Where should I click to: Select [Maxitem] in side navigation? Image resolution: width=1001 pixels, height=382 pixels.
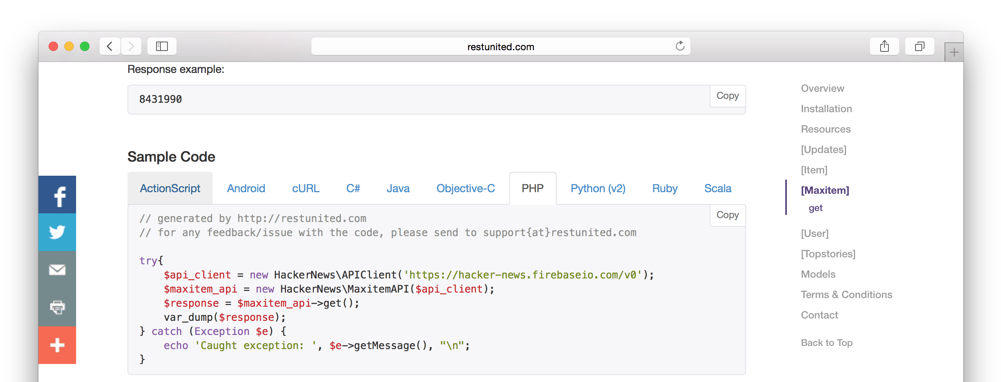tap(824, 190)
